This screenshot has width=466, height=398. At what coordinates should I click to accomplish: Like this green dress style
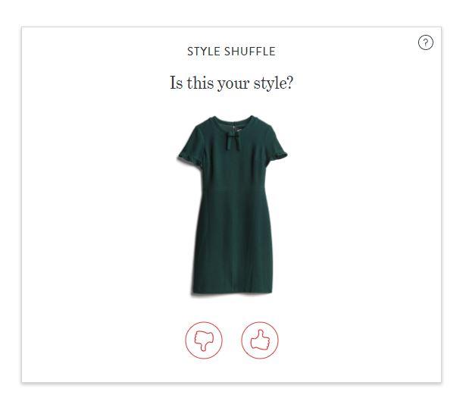pos(260,339)
